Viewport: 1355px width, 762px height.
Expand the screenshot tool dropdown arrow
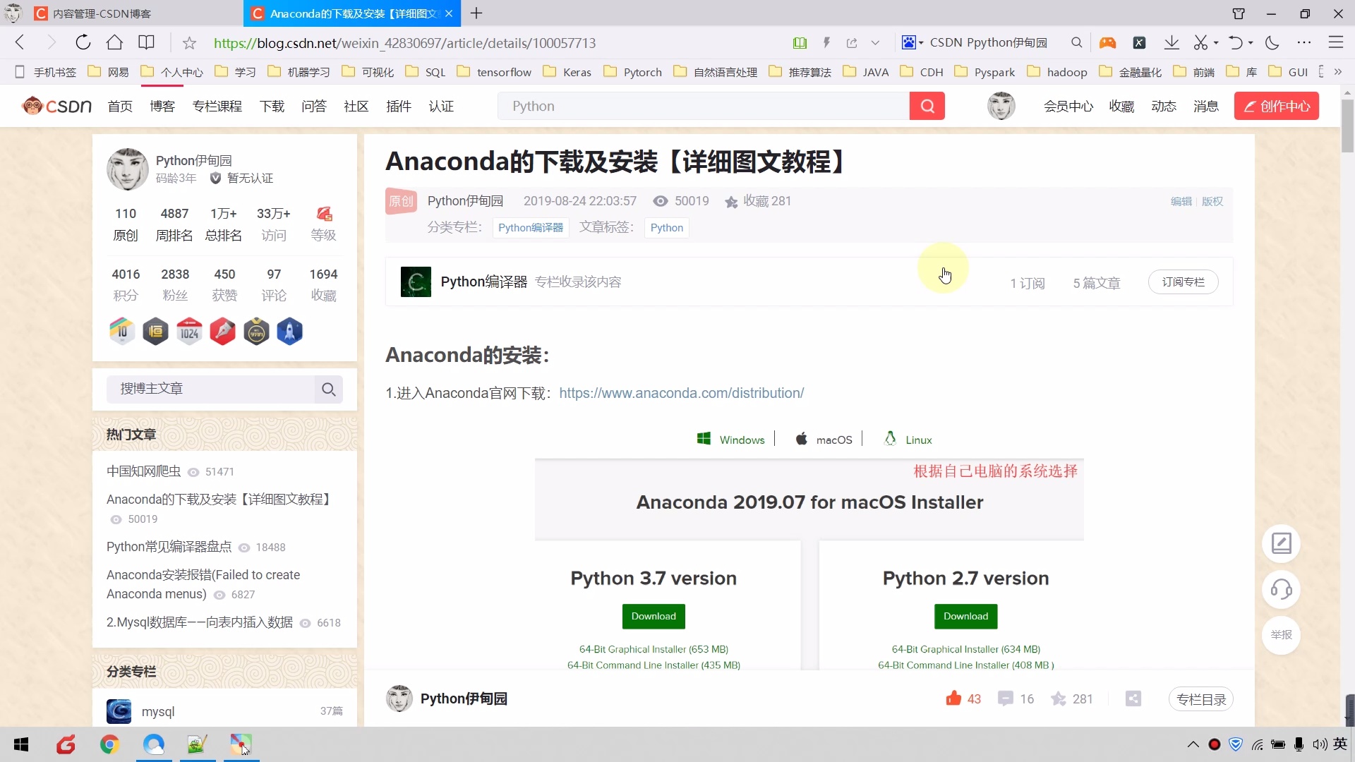click(x=1217, y=42)
